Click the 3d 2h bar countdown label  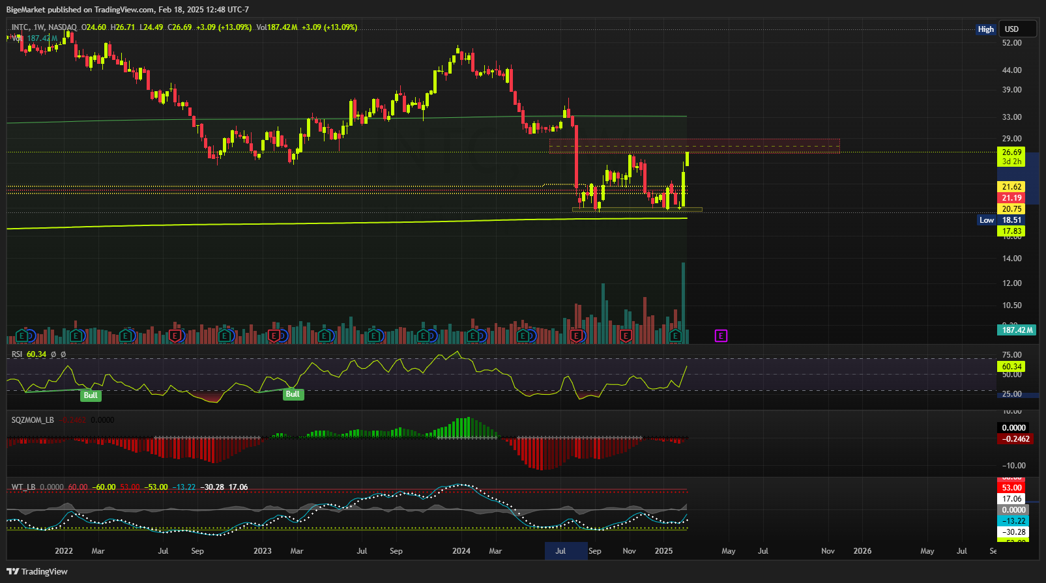pyautogui.click(x=1011, y=162)
